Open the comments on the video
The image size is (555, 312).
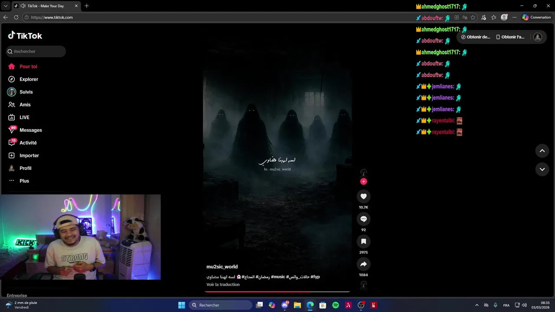363,219
